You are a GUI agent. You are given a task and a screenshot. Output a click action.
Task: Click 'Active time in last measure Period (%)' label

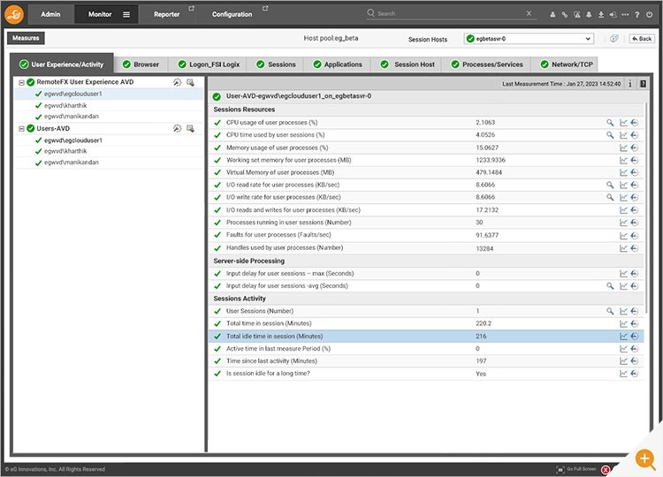(278, 349)
